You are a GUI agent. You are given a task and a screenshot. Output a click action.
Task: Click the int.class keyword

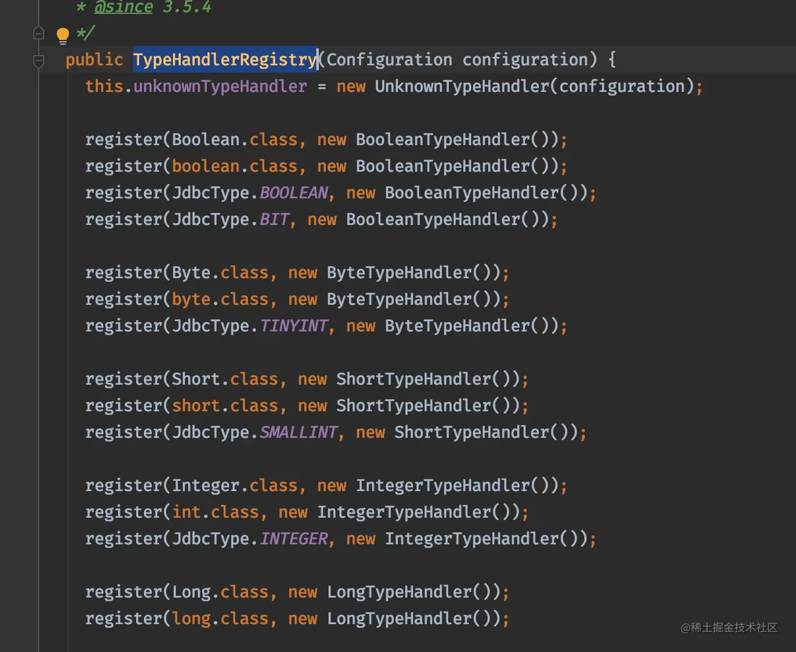215,512
